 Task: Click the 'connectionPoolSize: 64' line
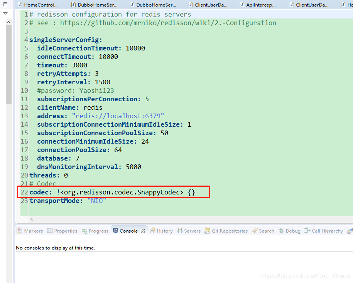click(79, 150)
